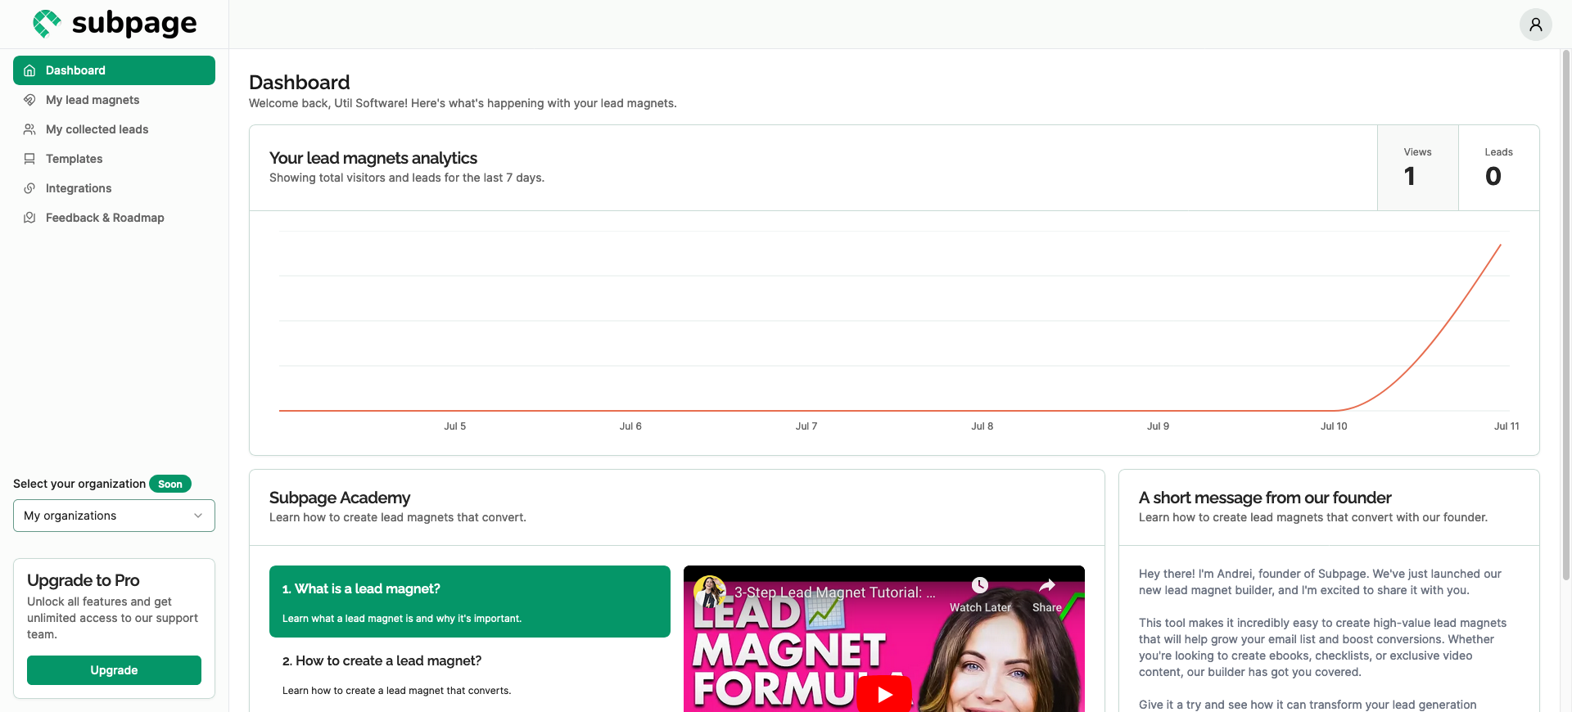Viewport: 1572px width, 712px height.
Task: Click the video channel avatar thumbnail
Action: pos(710,592)
